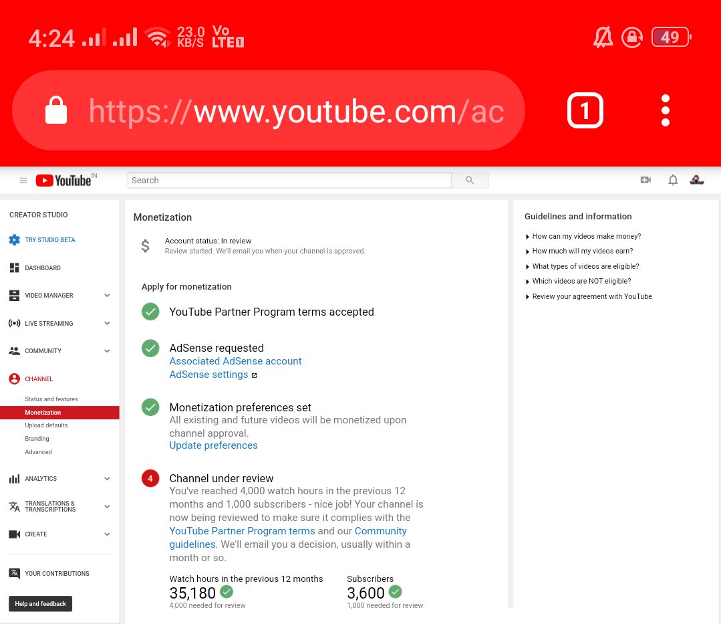The height and width of the screenshot is (624, 721).
Task: Click the Update preferences link
Action: pyautogui.click(x=213, y=445)
